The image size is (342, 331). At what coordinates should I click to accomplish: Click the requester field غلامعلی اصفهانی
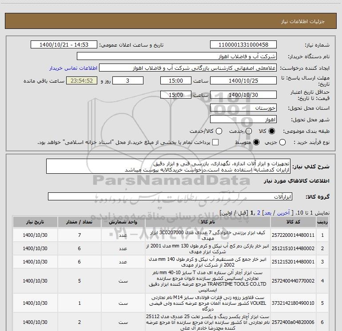[x=188, y=68]
